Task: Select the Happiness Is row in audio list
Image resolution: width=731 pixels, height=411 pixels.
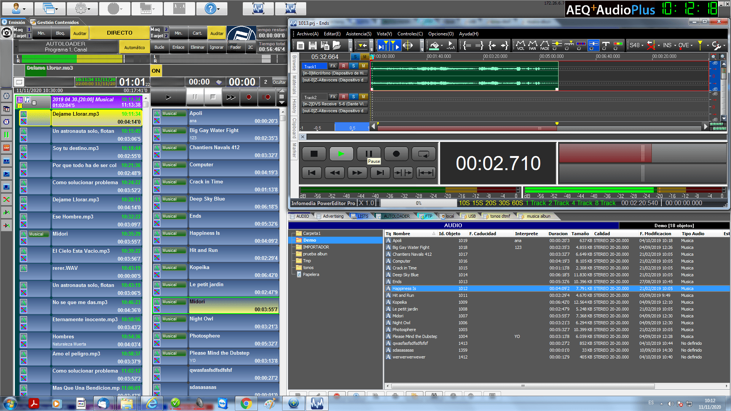Action: tap(557, 288)
